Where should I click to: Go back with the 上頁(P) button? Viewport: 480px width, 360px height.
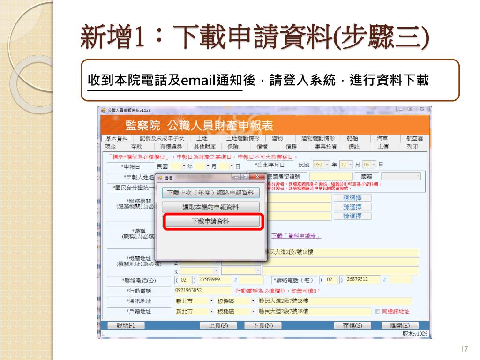pyautogui.click(x=218, y=325)
